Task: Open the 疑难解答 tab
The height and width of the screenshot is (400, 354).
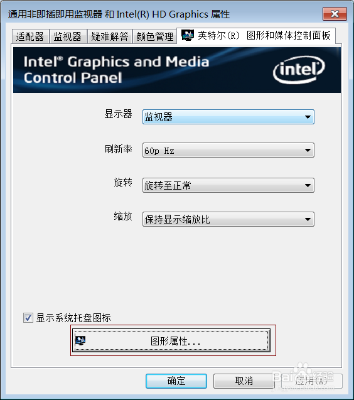Action: (x=110, y=36)
